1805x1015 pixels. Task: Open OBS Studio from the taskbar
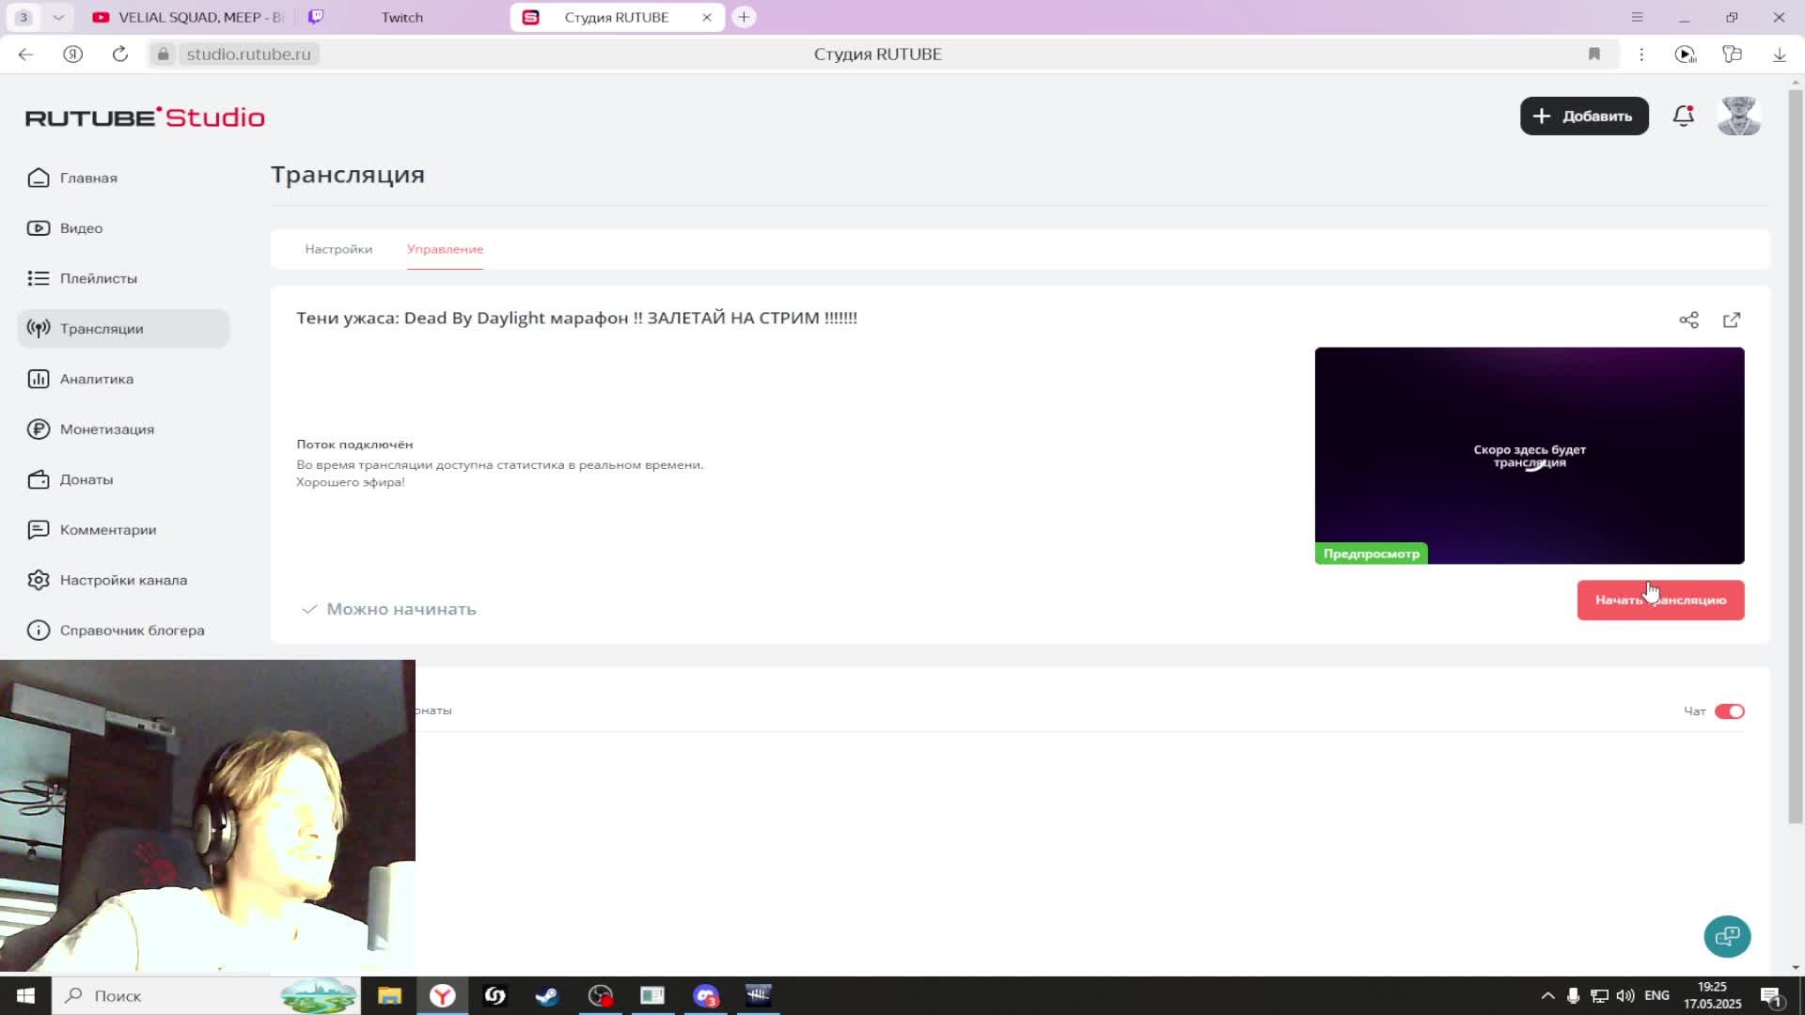tap(600, 995)
